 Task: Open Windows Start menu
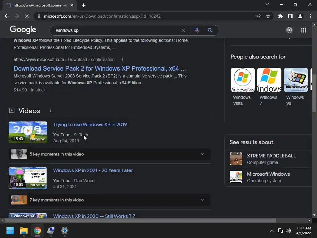tap(10, 231)
